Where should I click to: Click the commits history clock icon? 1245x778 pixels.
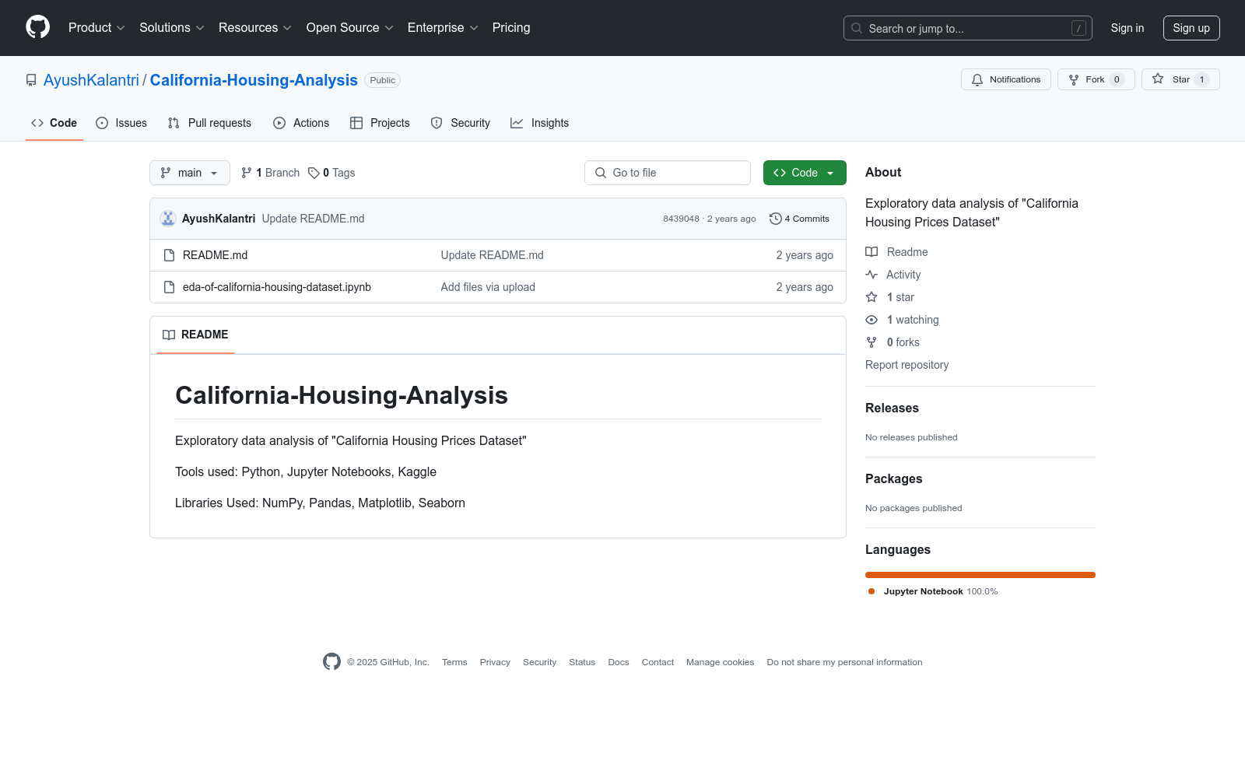coord(775,219)
